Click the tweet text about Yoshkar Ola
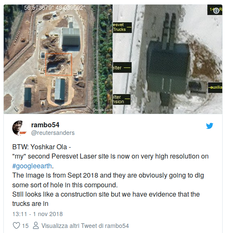226x233 pixels. coord(110,175)
